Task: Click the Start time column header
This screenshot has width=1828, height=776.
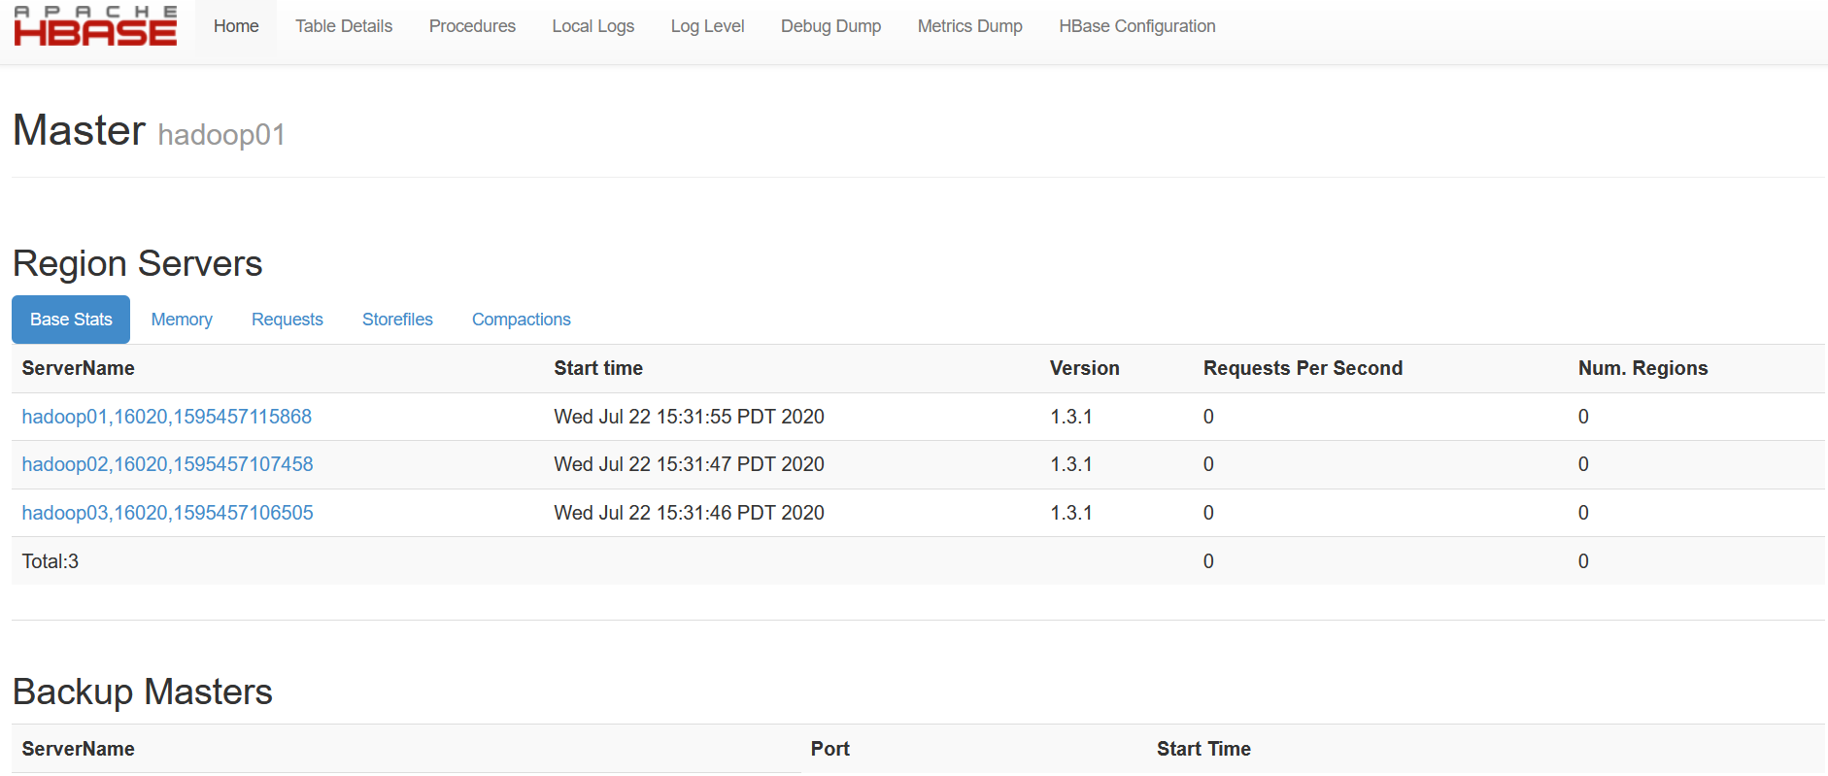Action: [598, 368]
